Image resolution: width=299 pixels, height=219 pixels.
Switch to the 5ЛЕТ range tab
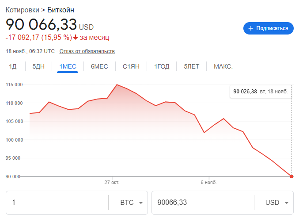pos(192,67)
